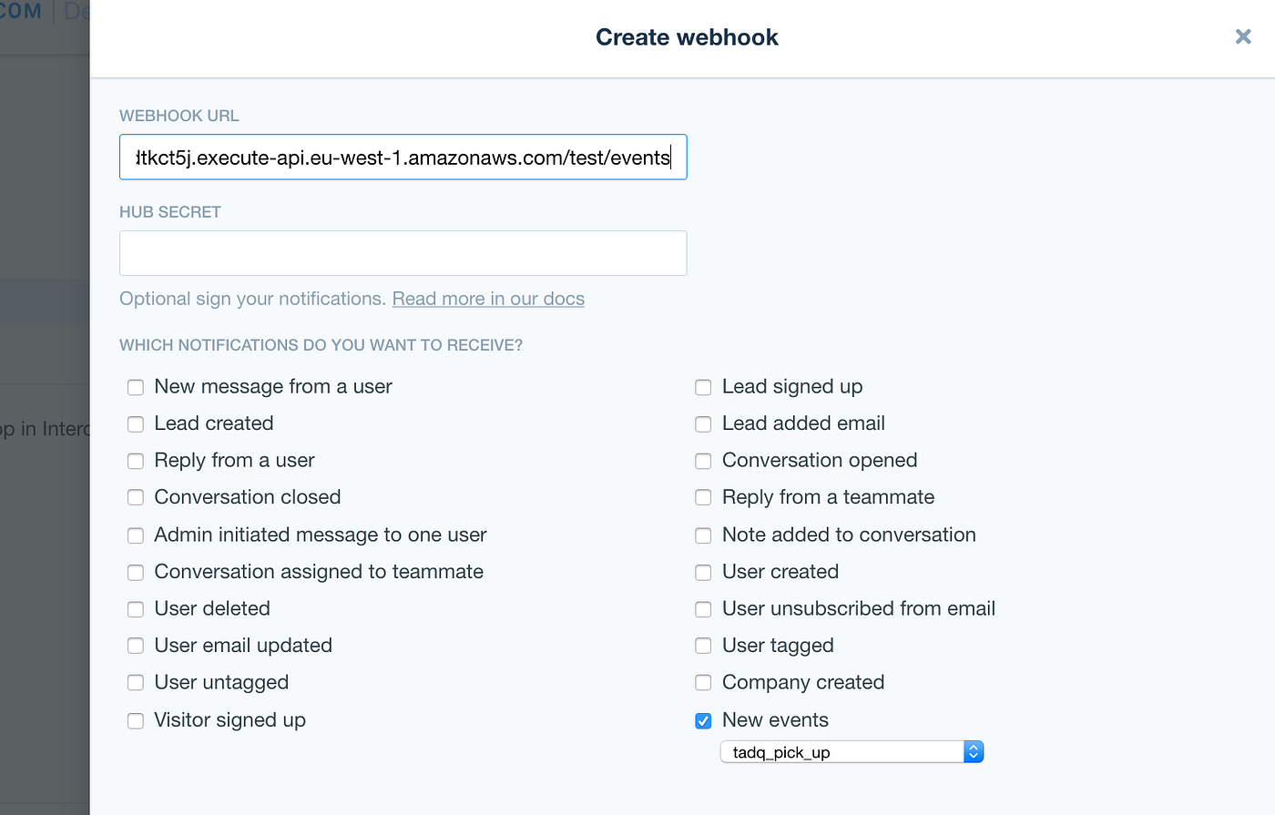This screenshot has height=815, width=1275.
Task: Enable Note added to conversation
Action: pyautogui.click(x=703, y=535)
